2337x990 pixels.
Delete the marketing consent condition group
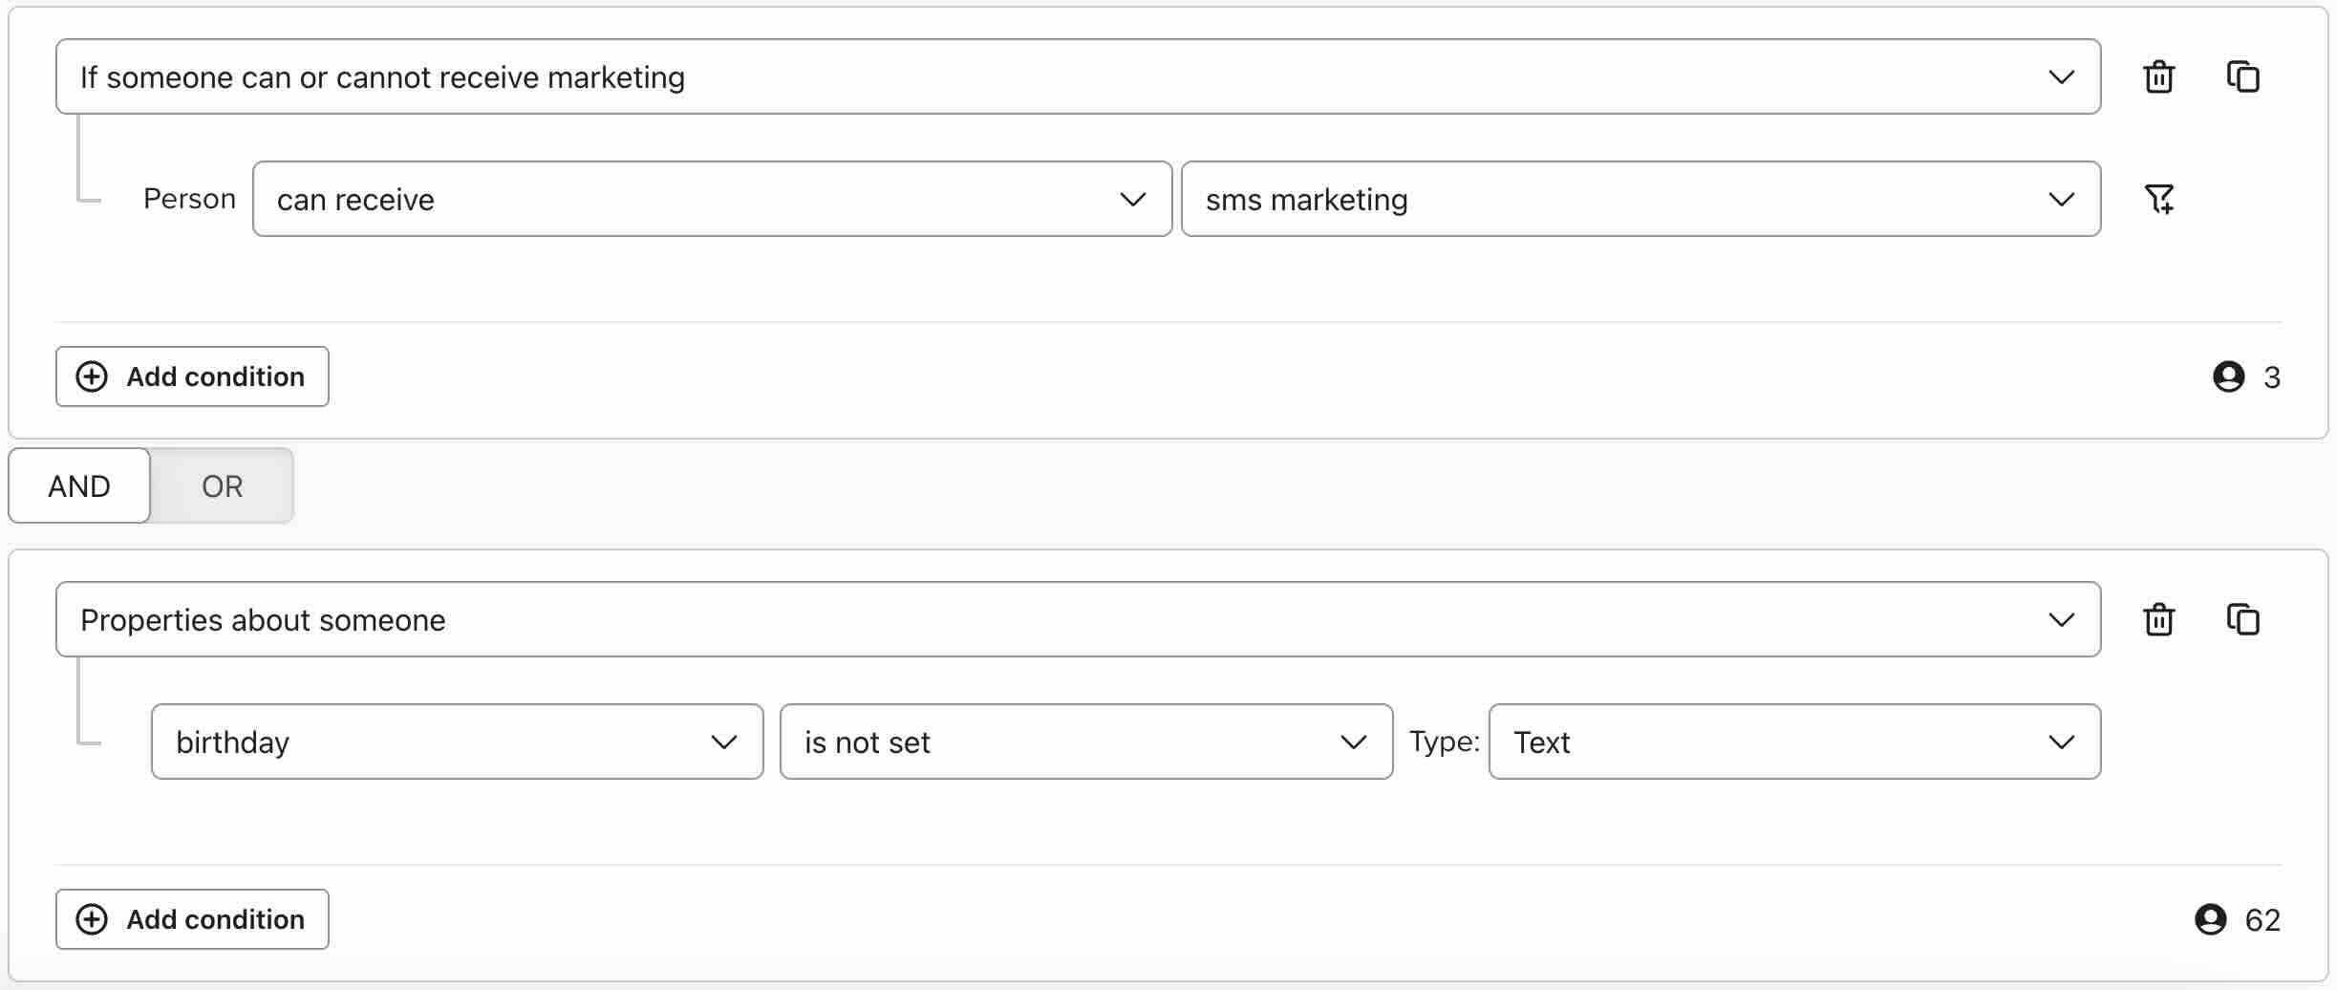click(x=2158, y=76)
